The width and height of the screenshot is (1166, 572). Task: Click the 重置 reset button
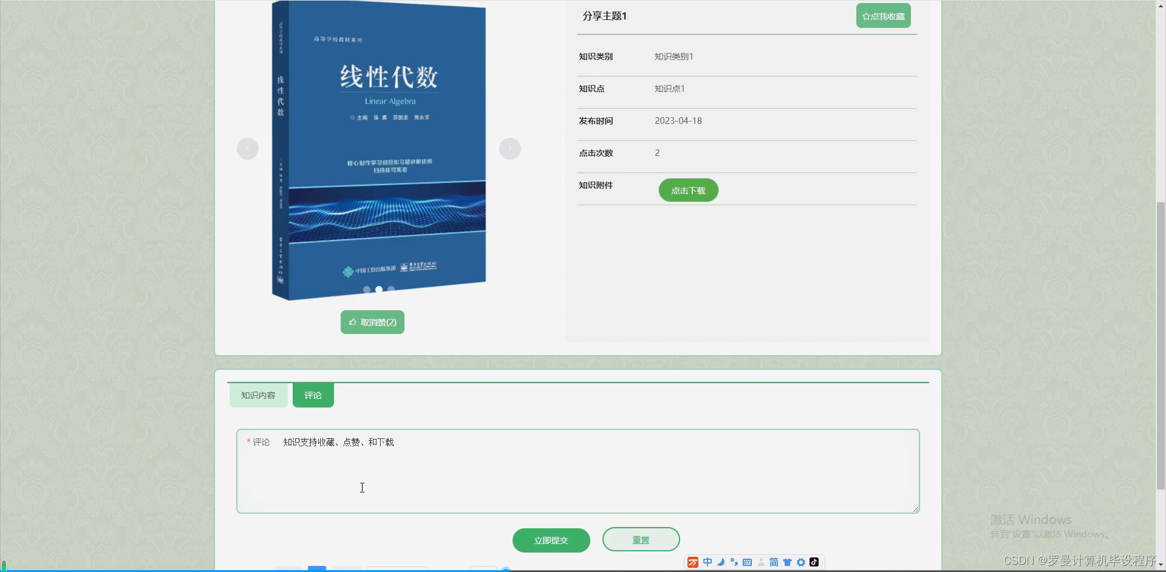tap(640, 539)
